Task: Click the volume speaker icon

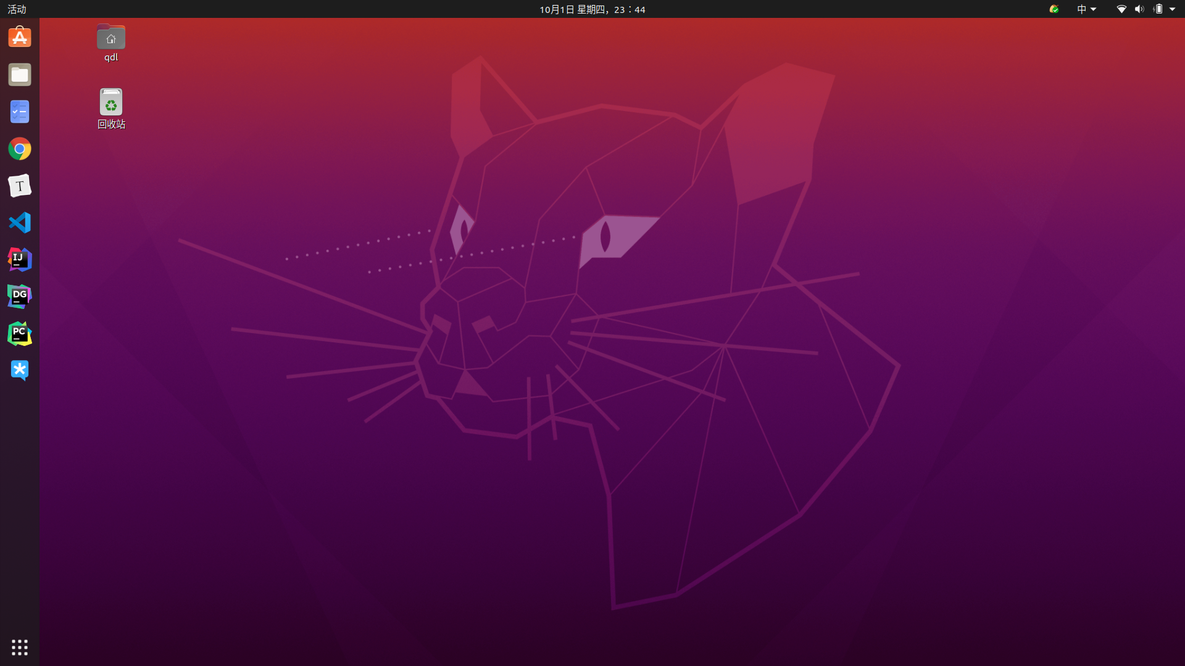Action: pyautogui.click(x=1139, y=9)
